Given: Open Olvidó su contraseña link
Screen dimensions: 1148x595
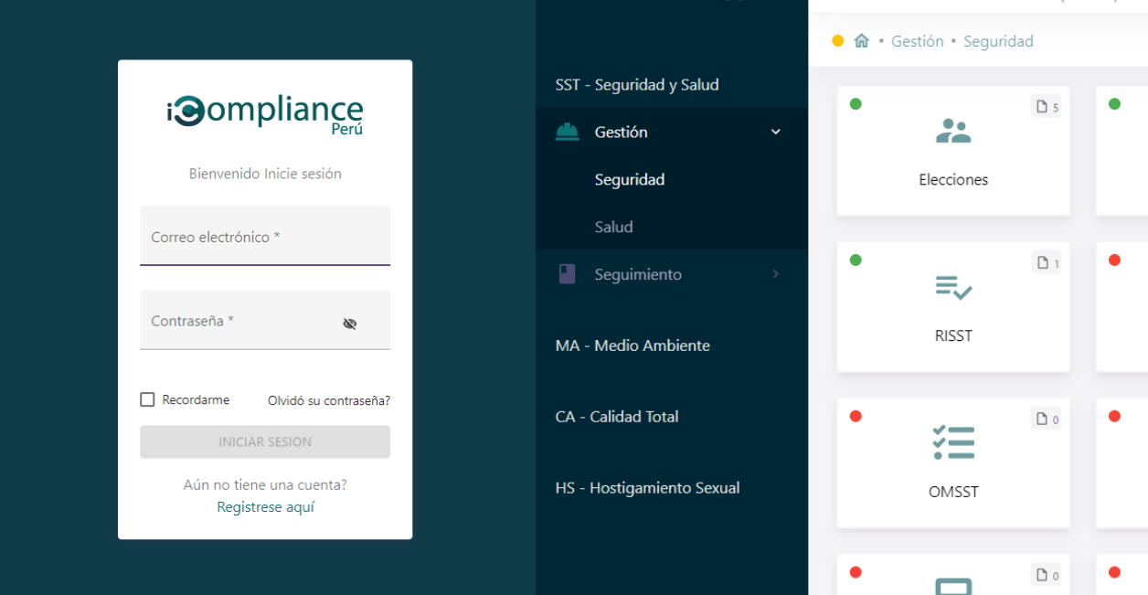Looking at the screenshot, I should point(329,400).
